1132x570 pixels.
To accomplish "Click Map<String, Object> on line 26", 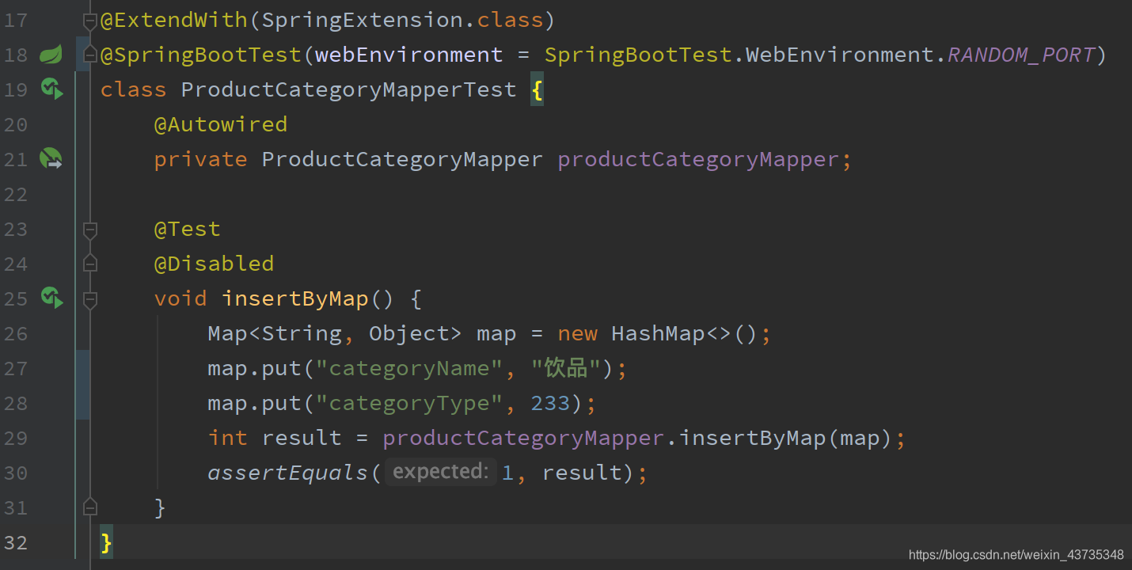I will tap(335, 333).
